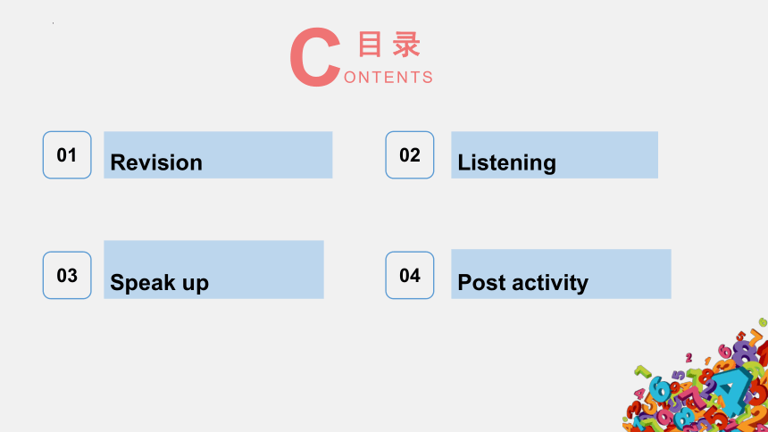Click the 03 number box
This screenshot has height=432, width=768.
[67, 275]
